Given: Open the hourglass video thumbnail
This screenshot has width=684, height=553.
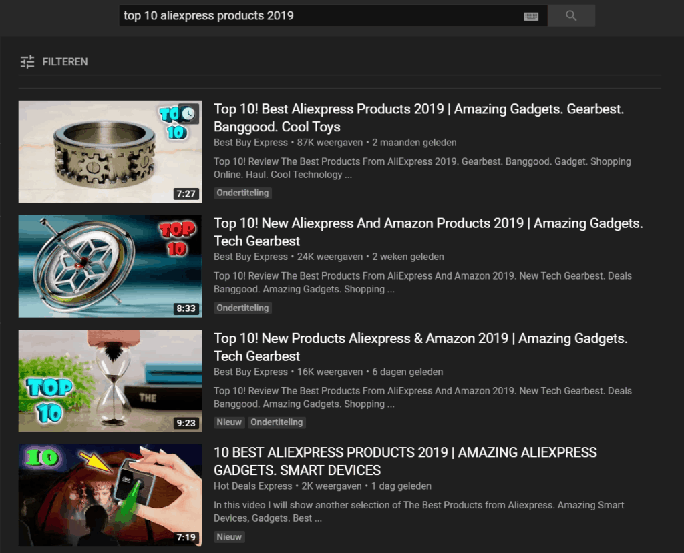Looking at the screenshot, I should pyautogui.click(x=110, y=381).
